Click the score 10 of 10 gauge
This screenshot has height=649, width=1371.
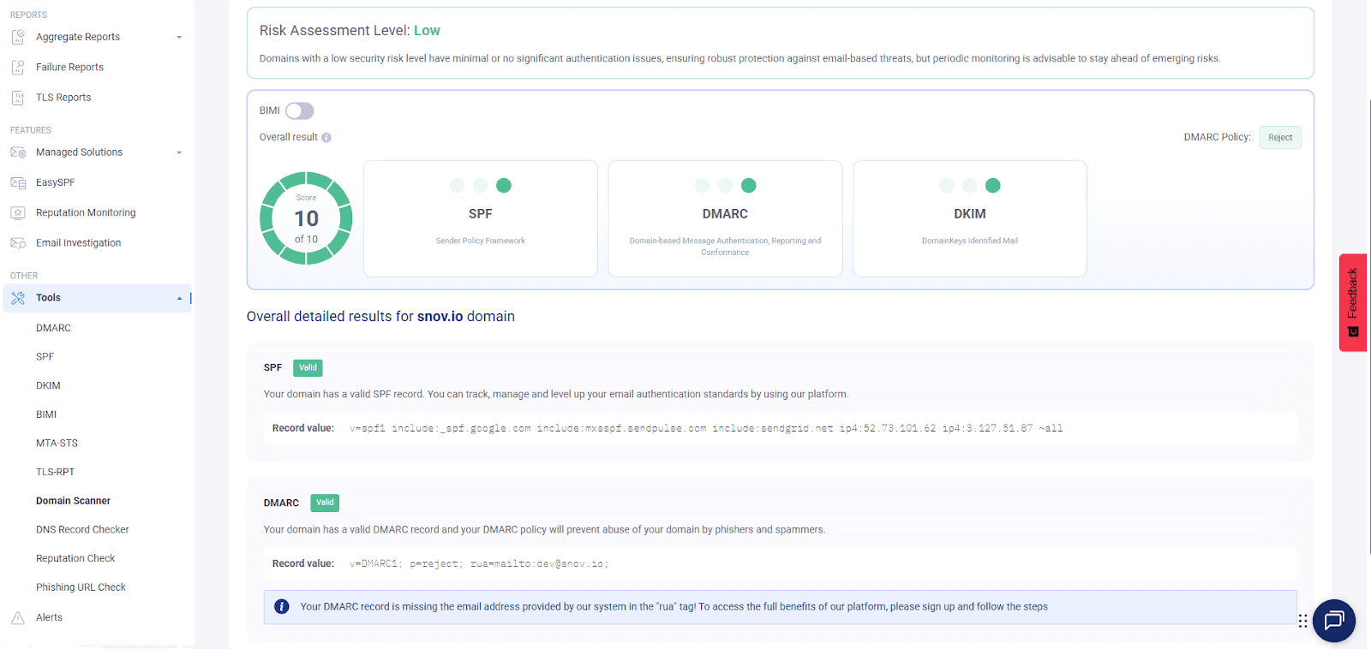(306, 218)
